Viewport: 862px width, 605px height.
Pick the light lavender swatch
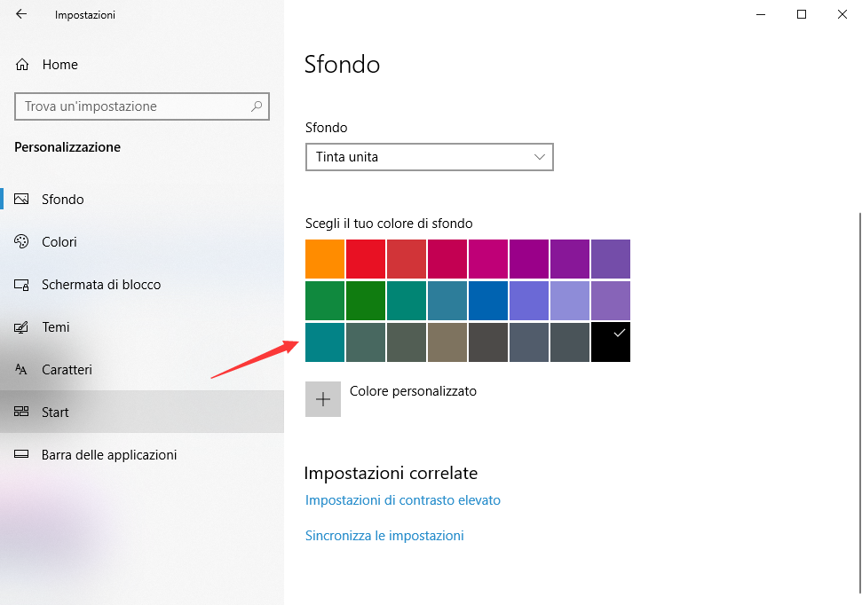[570, 301]
